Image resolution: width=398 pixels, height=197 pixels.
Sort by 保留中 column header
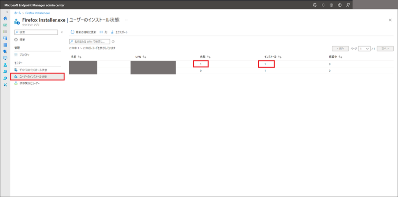(335, 57)
